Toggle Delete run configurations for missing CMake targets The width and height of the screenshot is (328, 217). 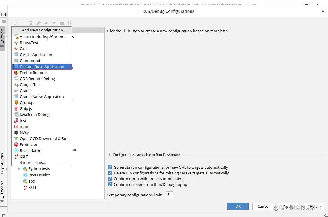(110, 173)
